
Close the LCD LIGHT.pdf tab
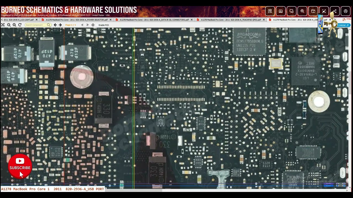click(x=36, y=20)
